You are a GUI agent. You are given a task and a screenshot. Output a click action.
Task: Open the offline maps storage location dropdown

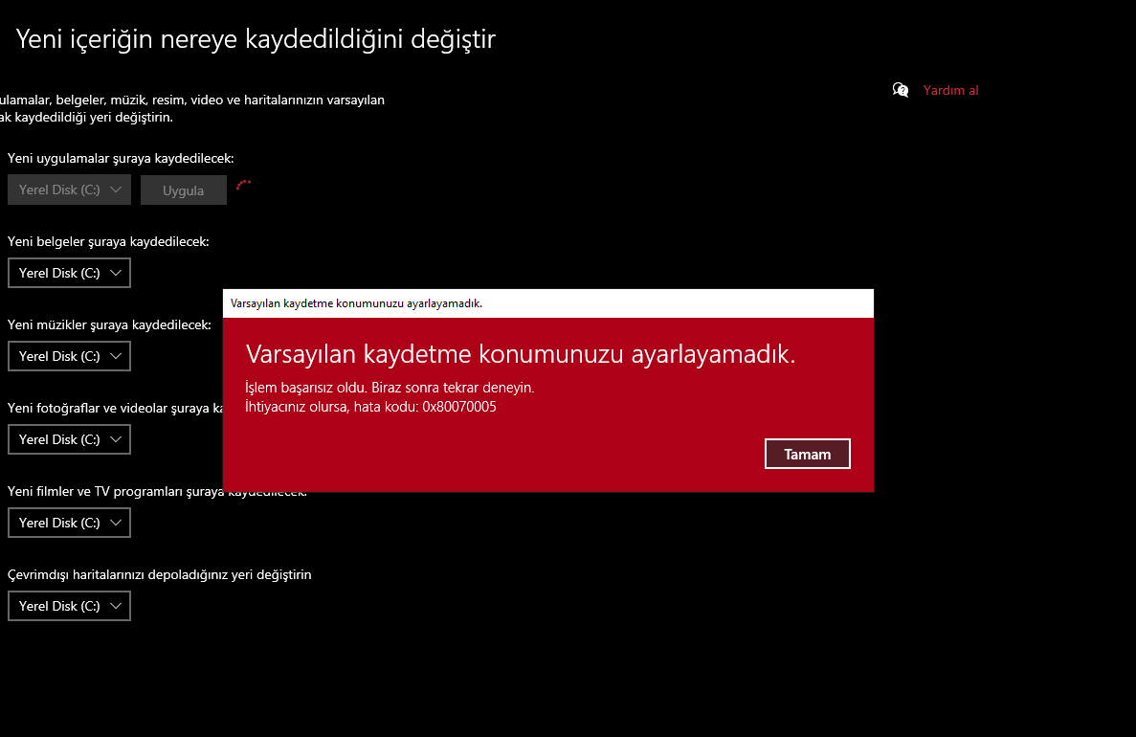pos(70,607)
